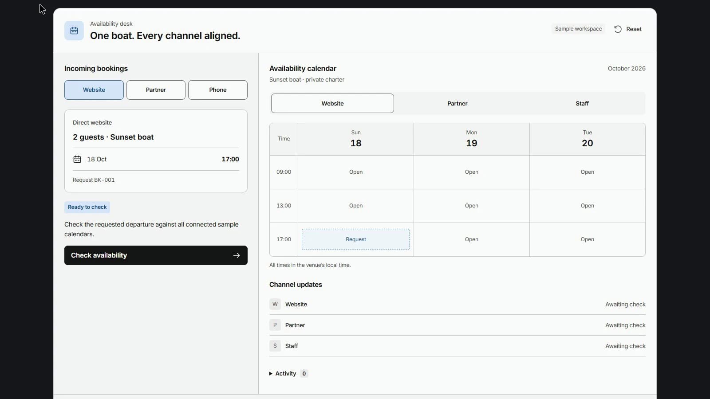710x399 pixels.
Task: Click the 09:00 time row label
Action: coord(284,172)
